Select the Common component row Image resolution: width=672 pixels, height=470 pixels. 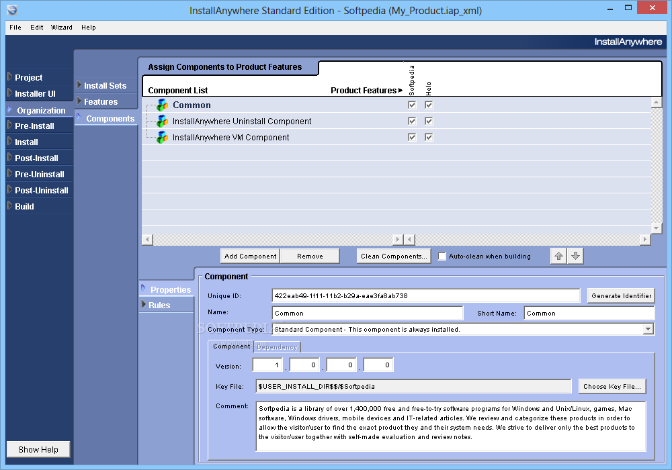pyautogui.click(x=396, y=105)
